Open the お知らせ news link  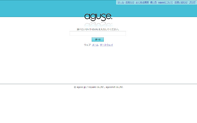[x=130, y=2]
